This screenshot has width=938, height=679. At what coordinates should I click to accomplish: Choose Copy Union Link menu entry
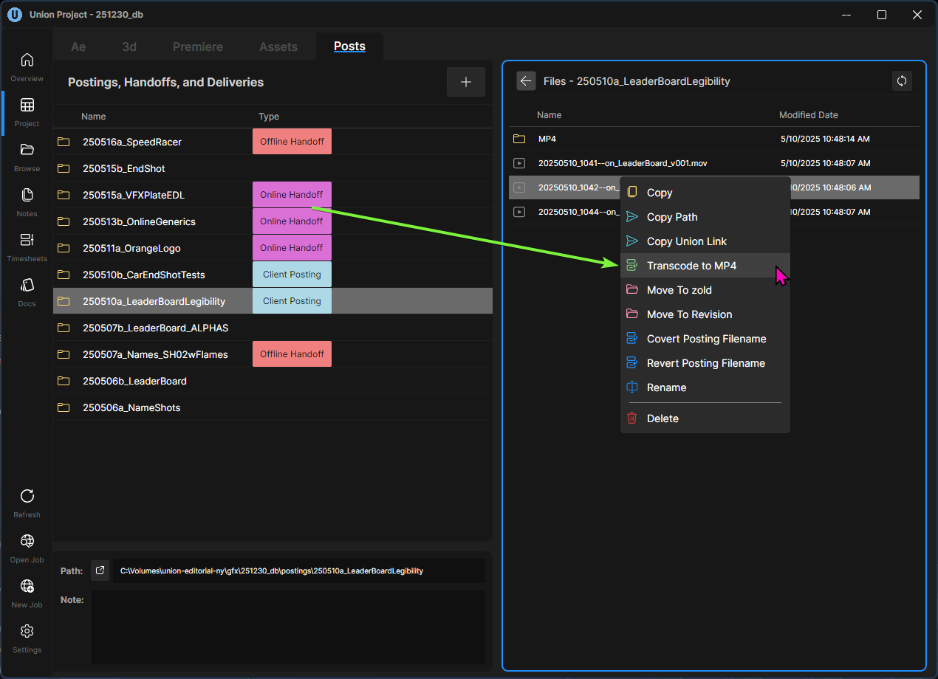705,241
